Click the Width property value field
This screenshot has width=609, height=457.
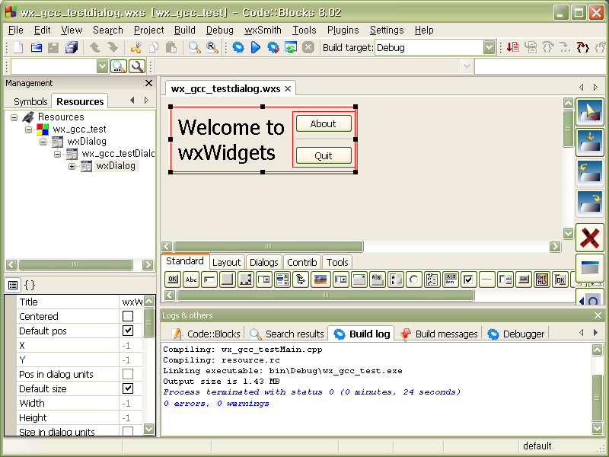[131, 404]
